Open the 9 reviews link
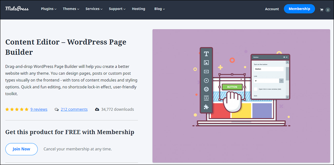 click(39, 109)
